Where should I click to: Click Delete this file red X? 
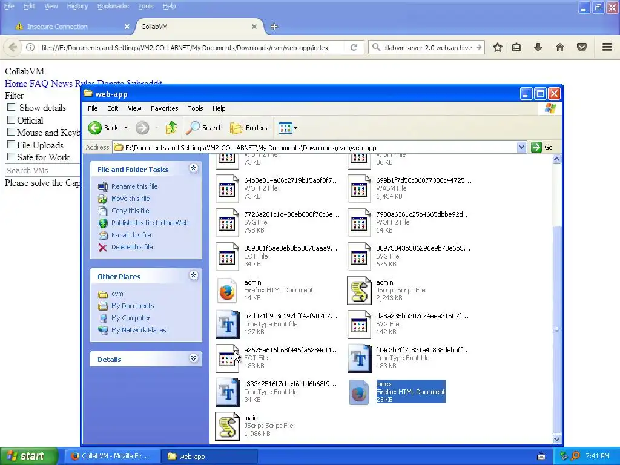[x=103, y=248]
